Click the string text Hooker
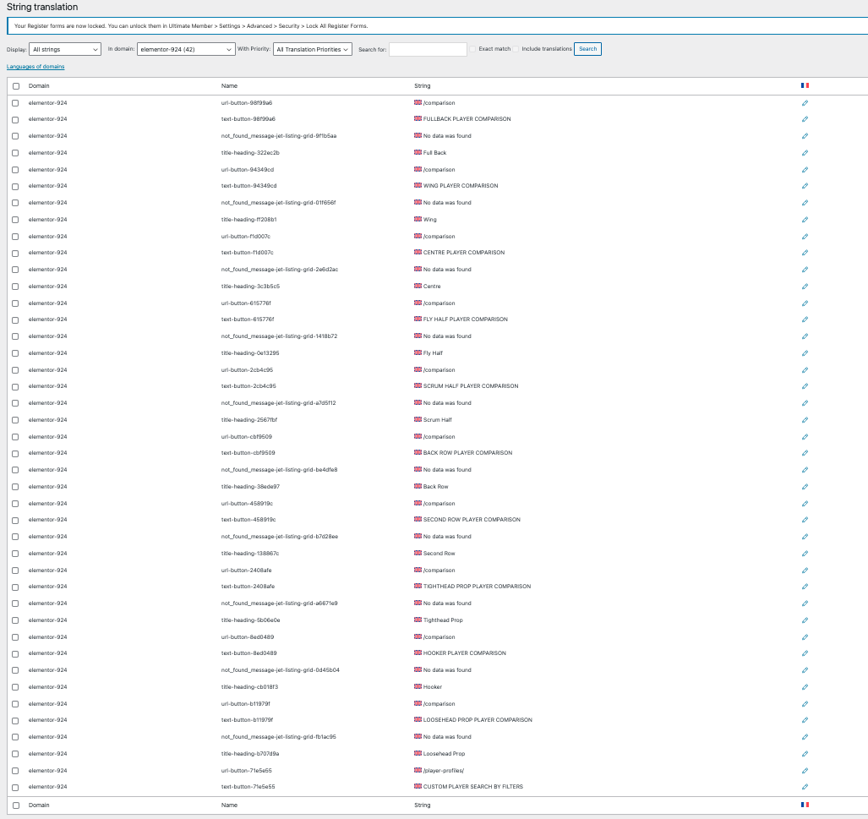 click(433, 687)
